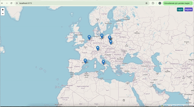Screen dimensions: 194x107
Task: Click the Türkmenistan country label
Action: [168, 68]
